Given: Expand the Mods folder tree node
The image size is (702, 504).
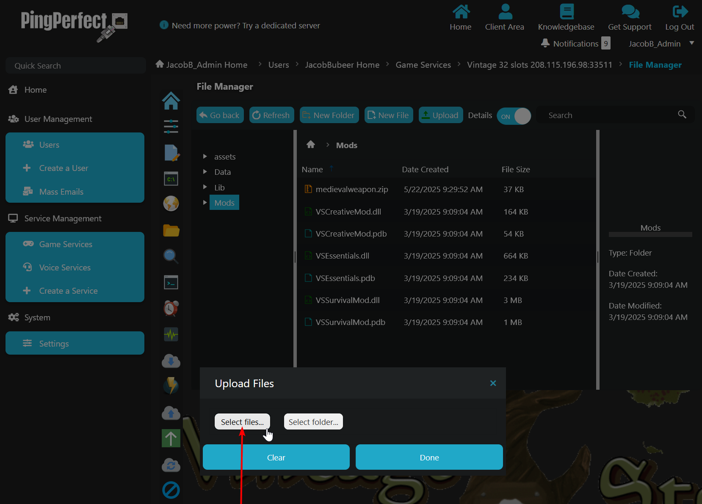Looking at the screenshot, I should (x=205, y=203).
